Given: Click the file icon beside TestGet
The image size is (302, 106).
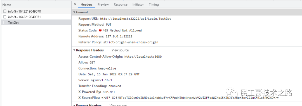Looking at the screenshot, I should tap(5, 23).
